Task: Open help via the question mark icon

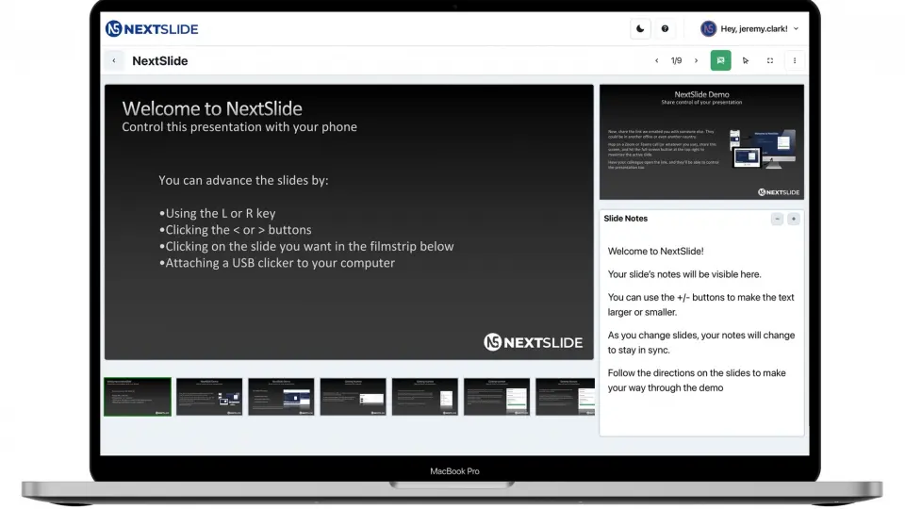Action: (665, 29)
